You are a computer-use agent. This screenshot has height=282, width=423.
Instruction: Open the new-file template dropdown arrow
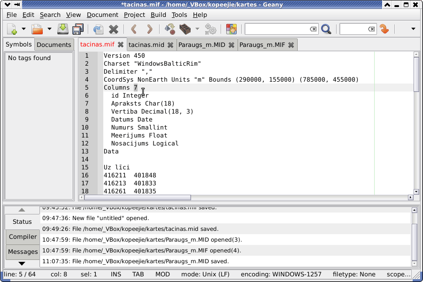pyautogui.click(x=23, y=29)
